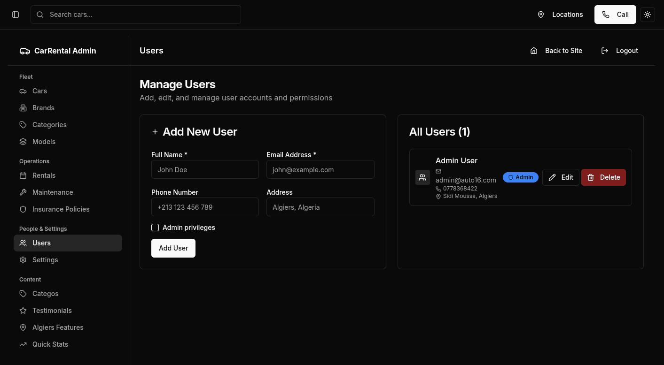Open Cars via its car icon
The width and height of the screenshot is (664, 365).
[23, 91]
